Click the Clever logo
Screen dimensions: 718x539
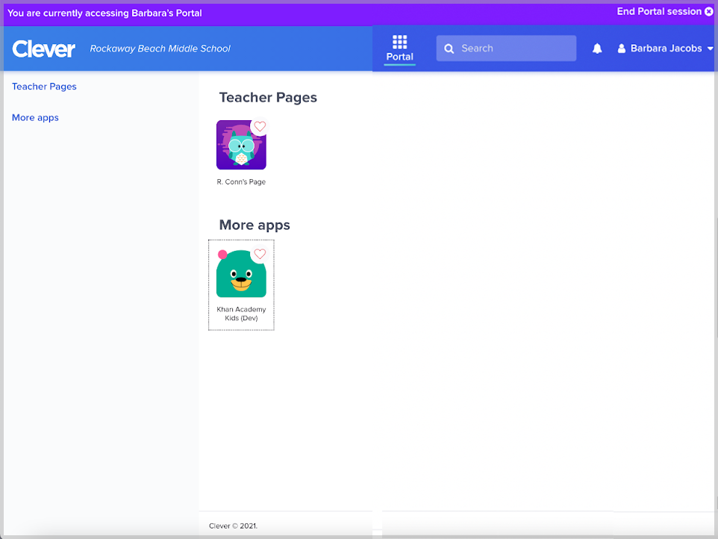pos(43,48)
